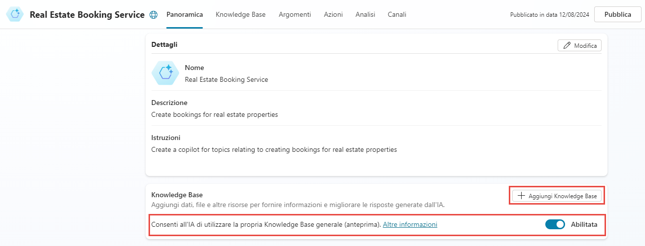Click the copilot hexagon logo in header

(15, 14)
